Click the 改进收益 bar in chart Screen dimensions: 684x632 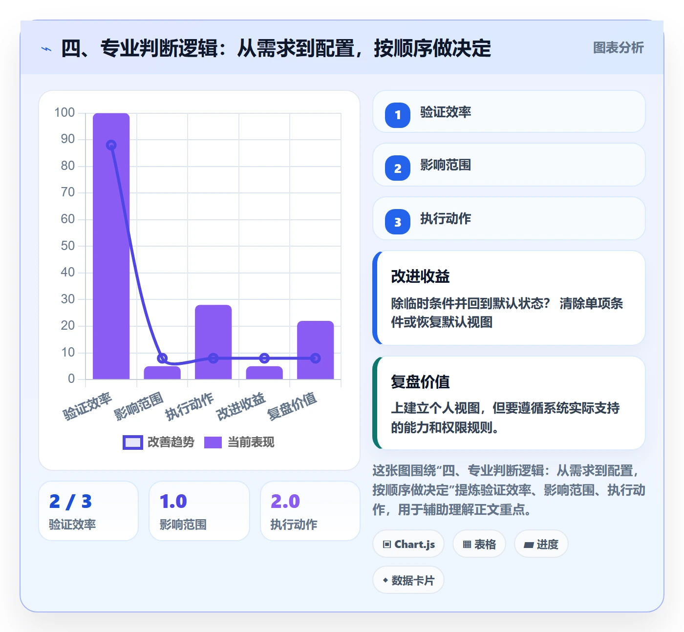[x=264, y=373]
